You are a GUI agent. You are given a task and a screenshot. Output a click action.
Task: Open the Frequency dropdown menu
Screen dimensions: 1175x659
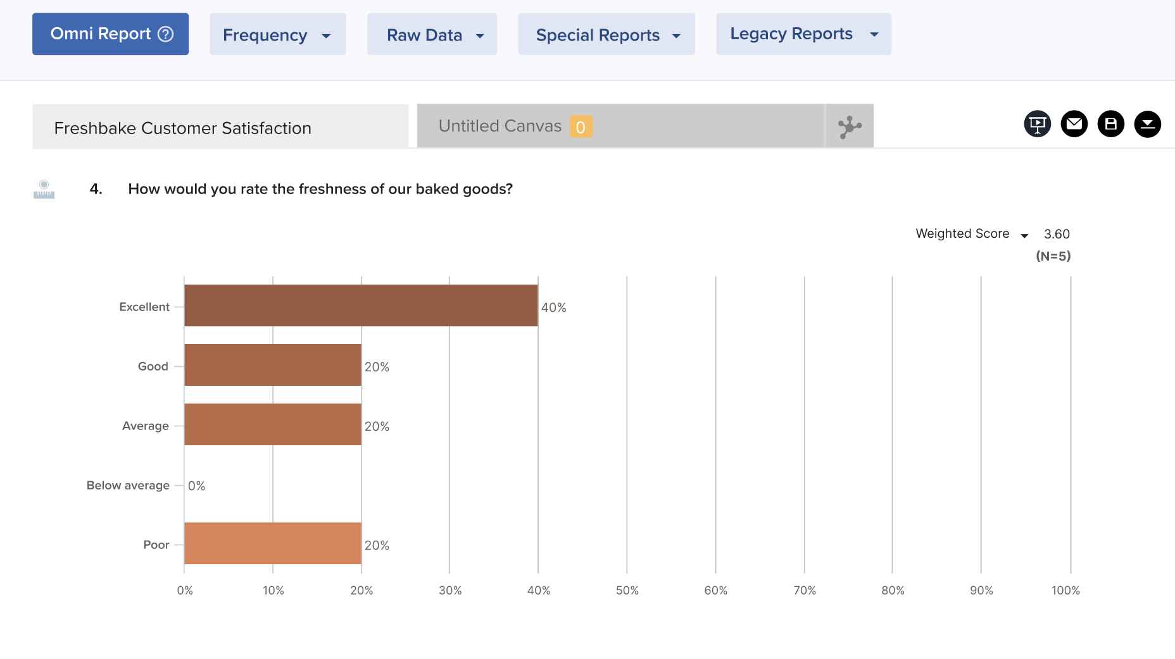277,35
